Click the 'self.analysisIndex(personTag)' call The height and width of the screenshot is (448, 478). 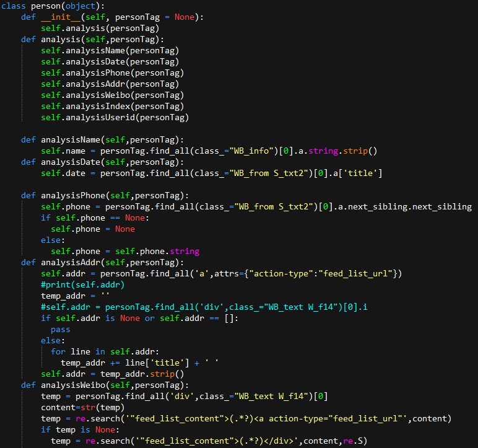[112, 106]
